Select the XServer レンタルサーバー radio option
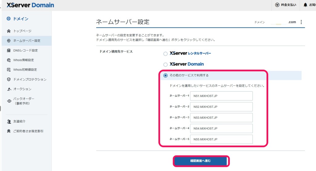Image resolution: width=316 pixels, height=171 pixels. click(165, 54)
